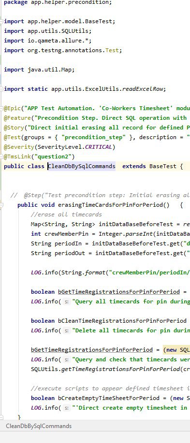Collapse the annotations fold marker beside @Epic

tap(2, 108)
